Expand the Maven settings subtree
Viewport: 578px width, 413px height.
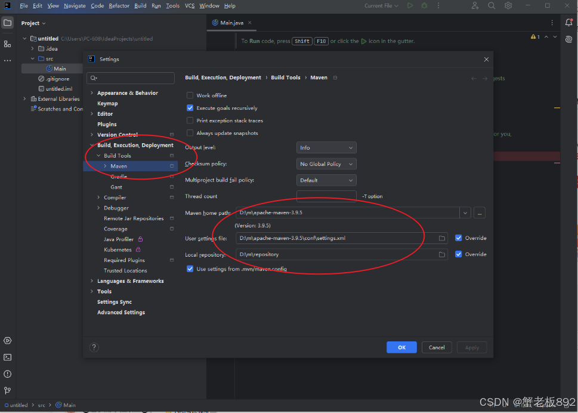(x=105, y=166)
